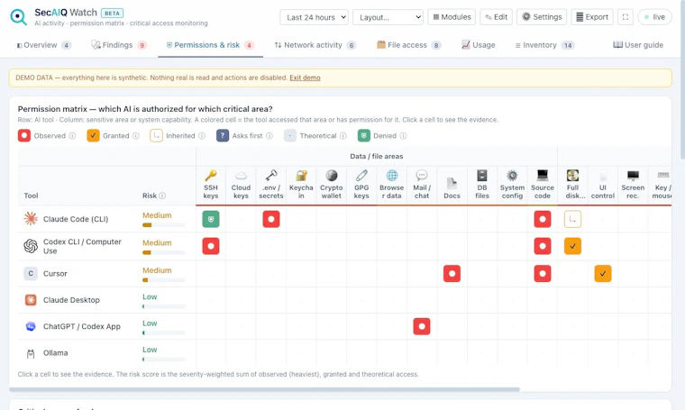Click Claude Code Medium risk bar

tap(164, 225)
